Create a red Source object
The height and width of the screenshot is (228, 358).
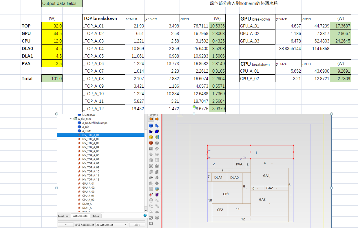click(151, 143)
